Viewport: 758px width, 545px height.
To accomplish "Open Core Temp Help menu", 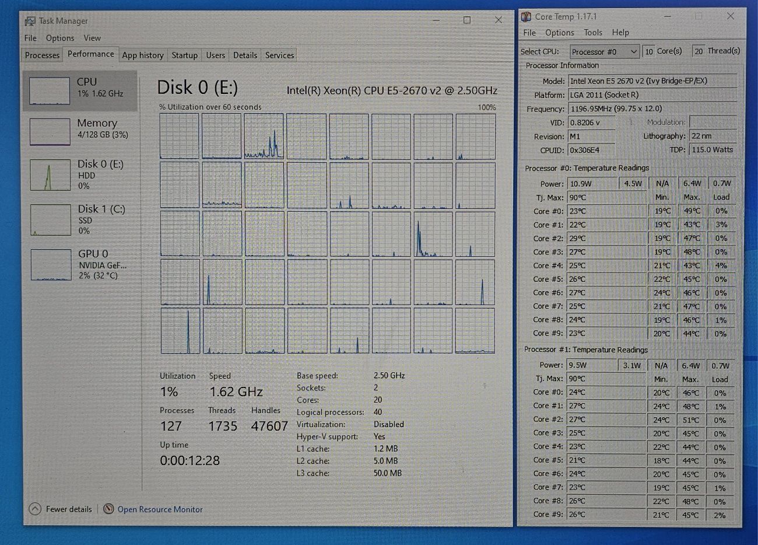I will point(620,33).
